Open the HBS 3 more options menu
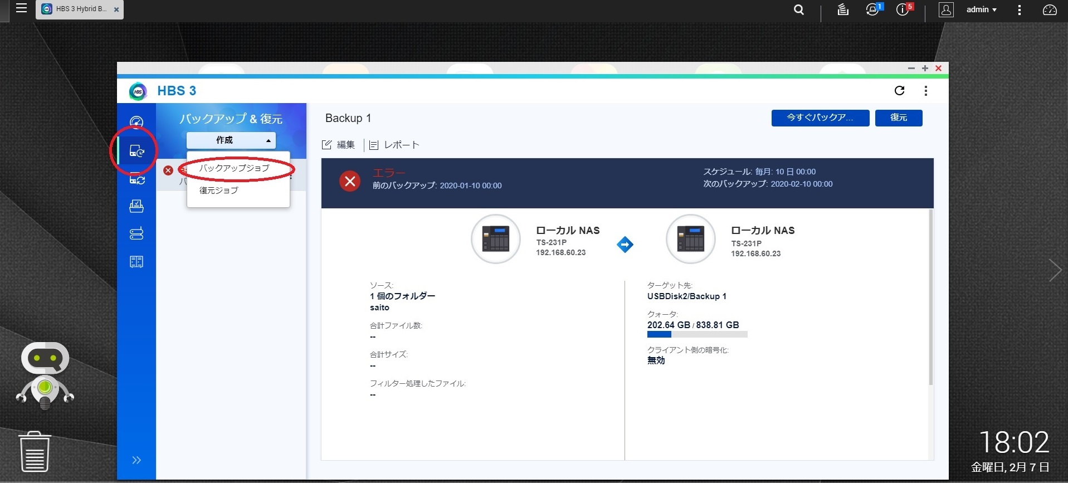The image size is (1068, 483). click(x=925, y=91)
